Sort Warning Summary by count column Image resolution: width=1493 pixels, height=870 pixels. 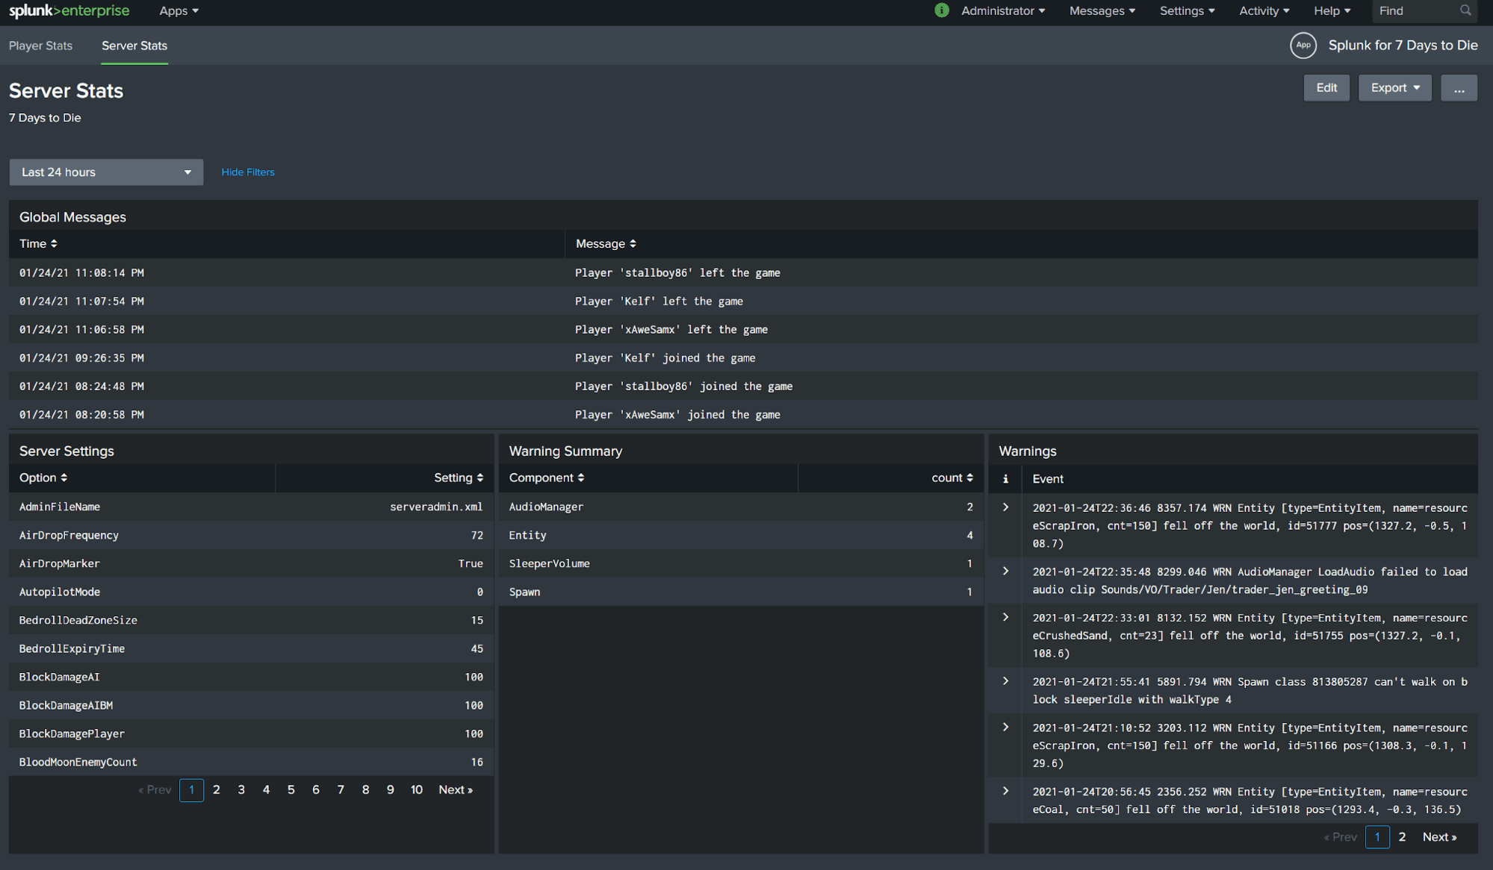pos(952,478)
